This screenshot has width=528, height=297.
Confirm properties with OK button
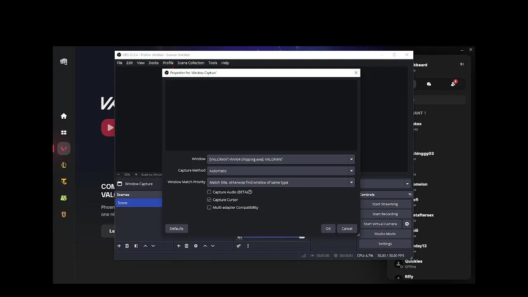[328, 229]
